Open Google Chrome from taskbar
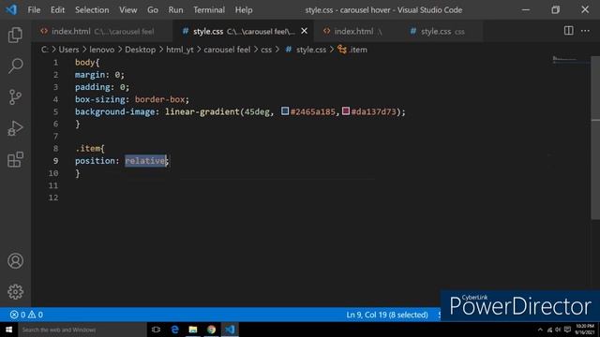This screenshot has height=337, width=600. point(211,330)
